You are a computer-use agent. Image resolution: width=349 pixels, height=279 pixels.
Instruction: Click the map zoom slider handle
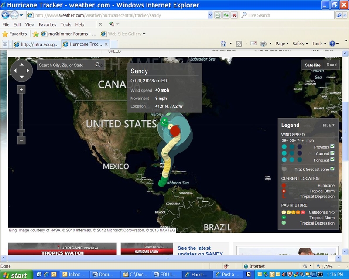[x=21, y=131]
